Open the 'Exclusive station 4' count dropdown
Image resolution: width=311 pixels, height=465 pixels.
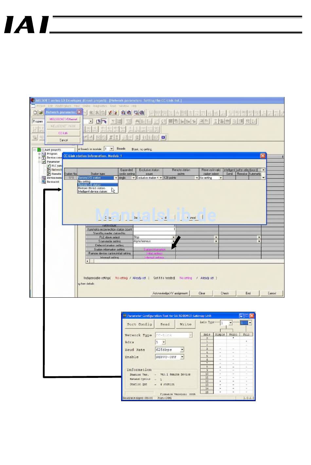(x=161, y=178)
